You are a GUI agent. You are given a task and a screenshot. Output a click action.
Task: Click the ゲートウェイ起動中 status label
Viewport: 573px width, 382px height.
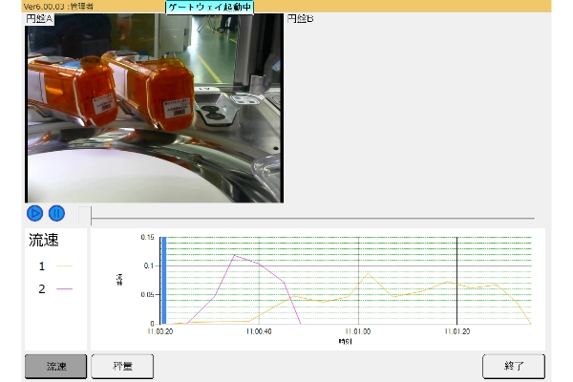click(209, 7)
